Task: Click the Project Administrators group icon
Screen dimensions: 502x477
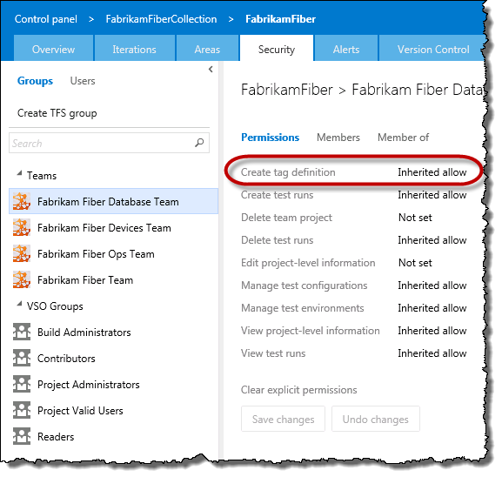Action: pyautogui.click(x=22, y=384)
